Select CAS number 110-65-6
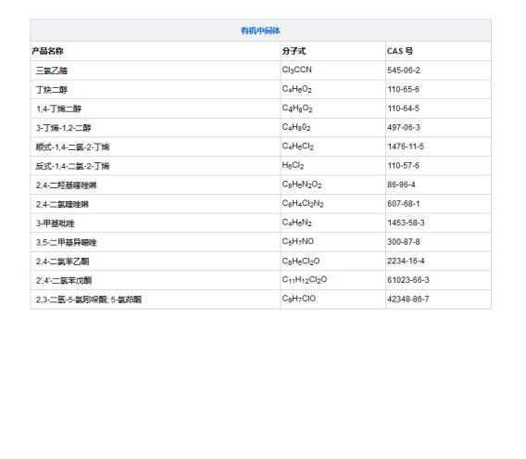 click(x=403, y=89)
